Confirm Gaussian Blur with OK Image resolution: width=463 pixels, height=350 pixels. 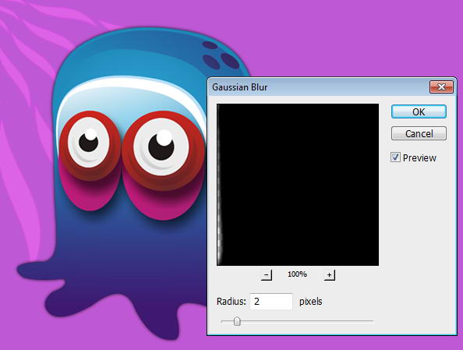coord(419,111)
